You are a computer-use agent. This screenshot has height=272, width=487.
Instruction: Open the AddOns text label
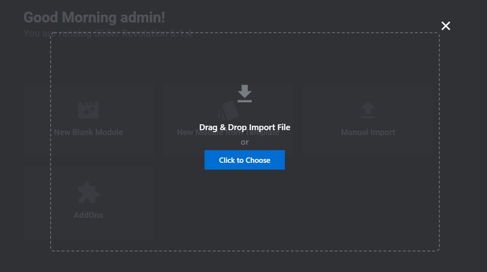pyautogui.click(x=89, y=215)
